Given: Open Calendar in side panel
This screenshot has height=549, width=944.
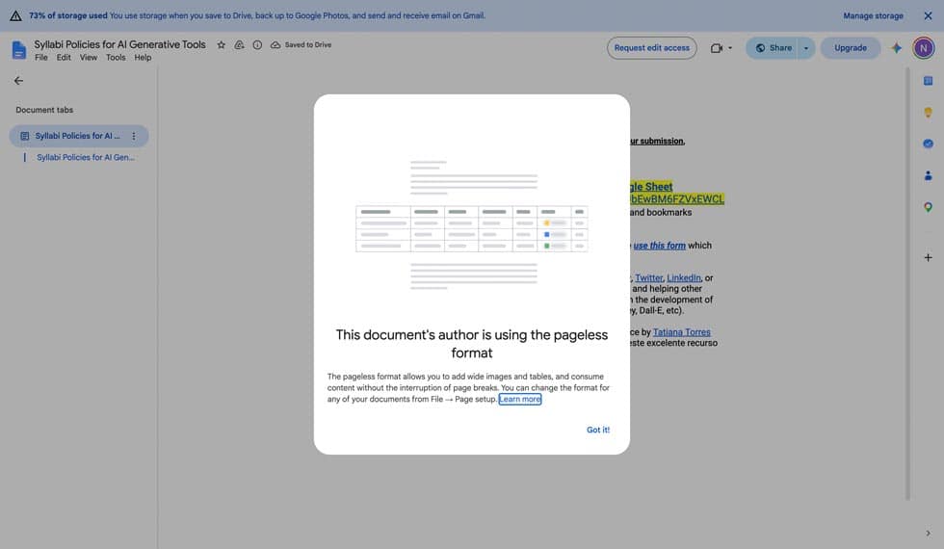Looking at the screenshot, I should 928,81.
